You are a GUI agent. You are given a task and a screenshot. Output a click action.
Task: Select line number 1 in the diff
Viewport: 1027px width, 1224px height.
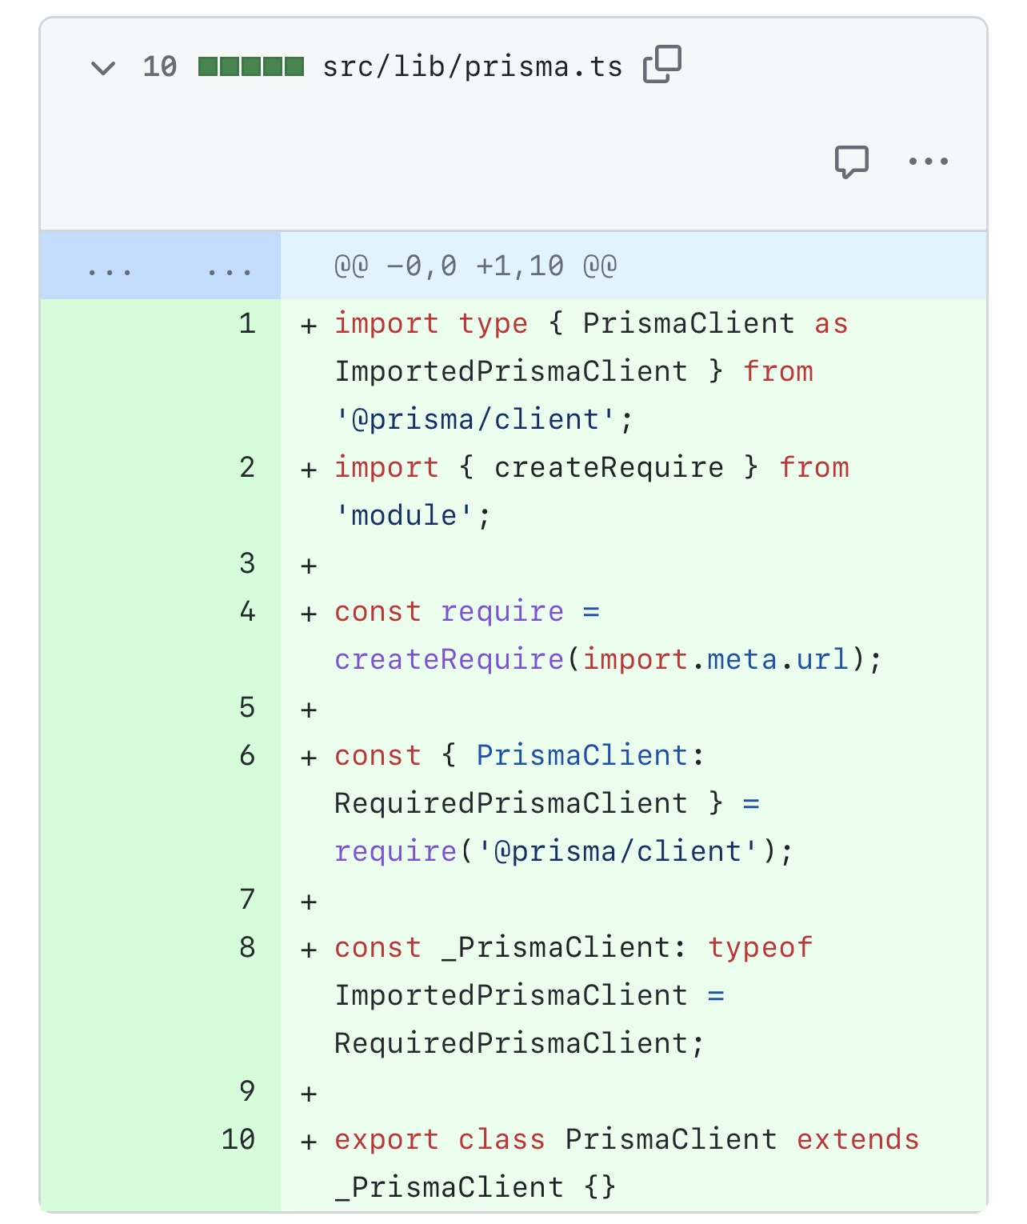pos(246,323)
